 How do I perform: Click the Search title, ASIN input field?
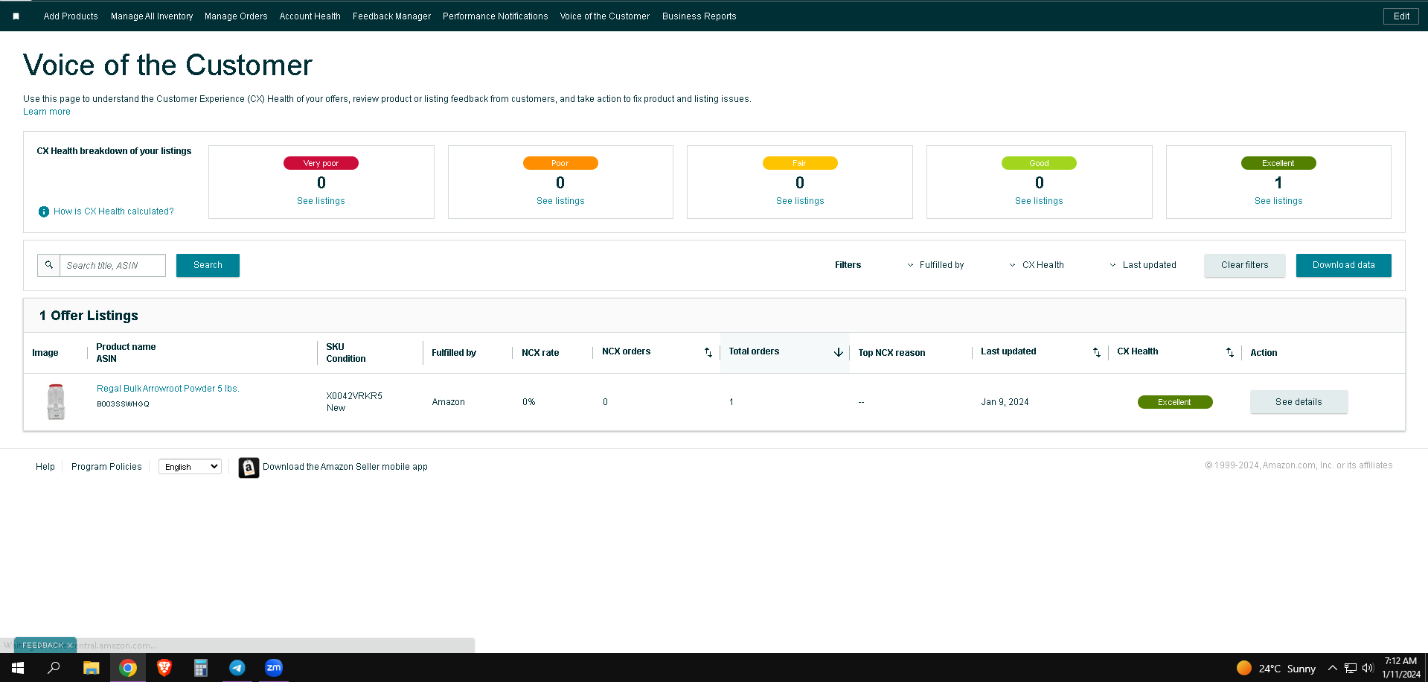(112, 265)
